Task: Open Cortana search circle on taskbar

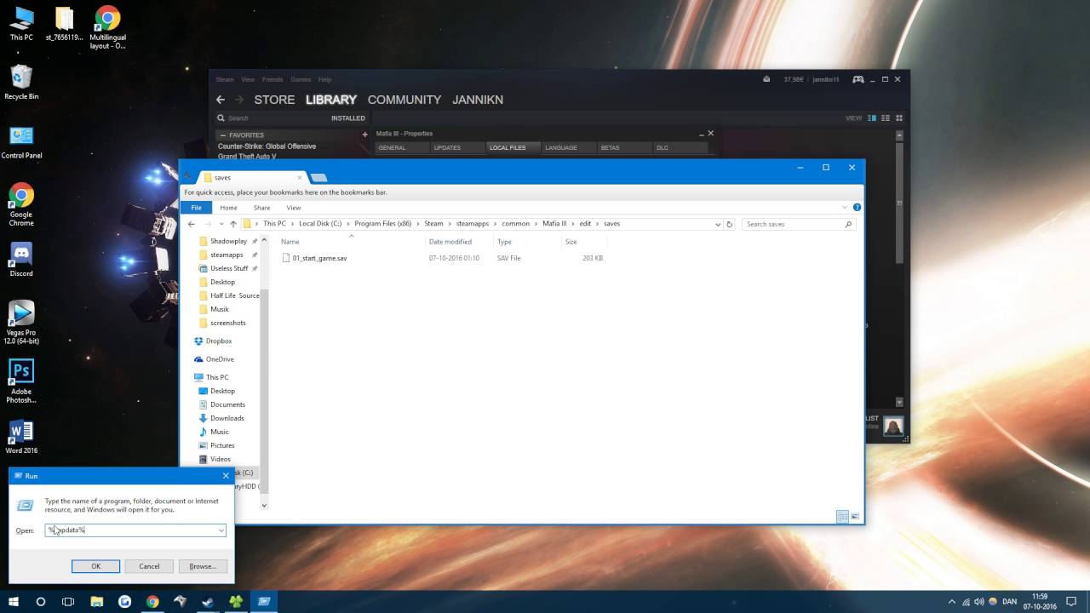Action: 41,601
